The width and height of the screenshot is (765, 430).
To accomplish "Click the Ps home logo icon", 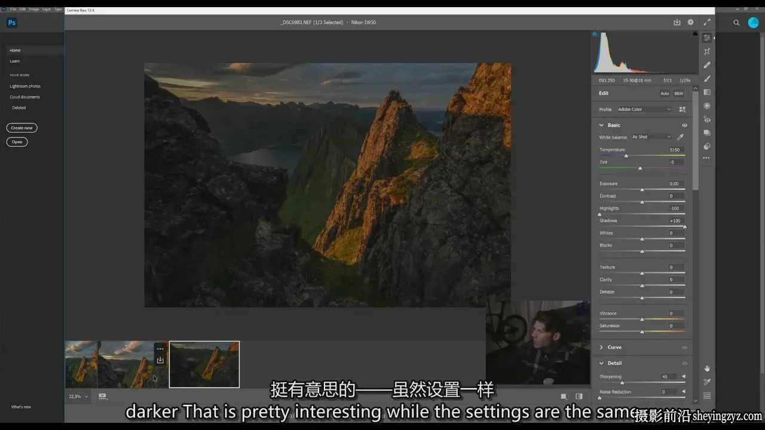I will click(x=11, y=23).
